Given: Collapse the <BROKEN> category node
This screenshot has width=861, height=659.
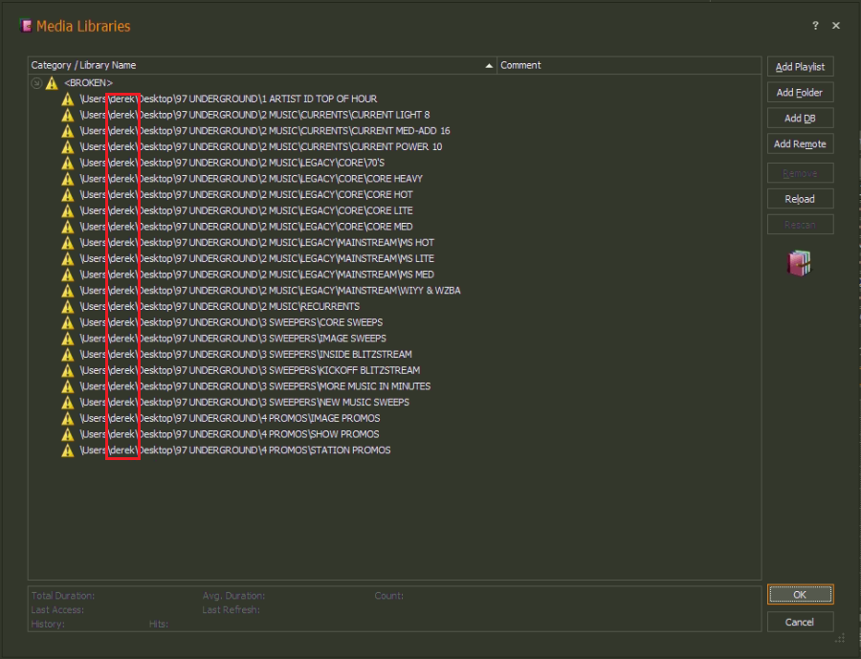Looking at the screenshot, I should [x=36, y=83].
